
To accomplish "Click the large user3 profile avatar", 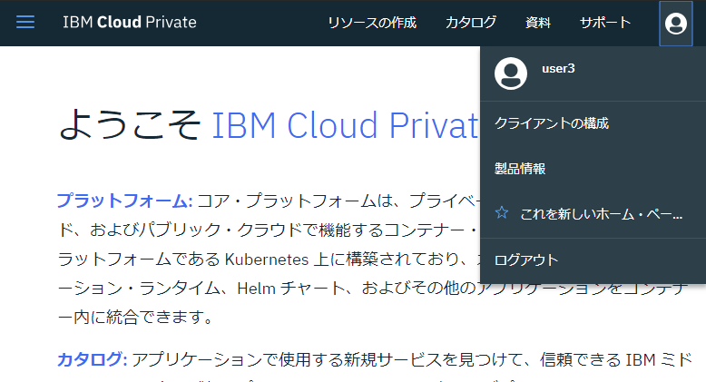I will (511, 73).
